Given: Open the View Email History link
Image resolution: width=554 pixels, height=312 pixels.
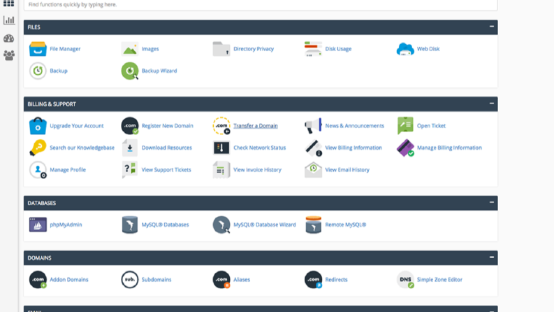Looking at the screenshot, I should (347, 170).
